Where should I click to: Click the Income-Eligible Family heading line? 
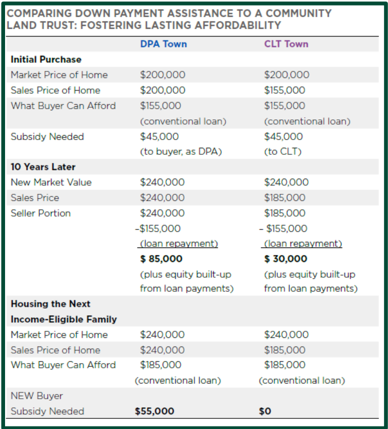(64, 319)
